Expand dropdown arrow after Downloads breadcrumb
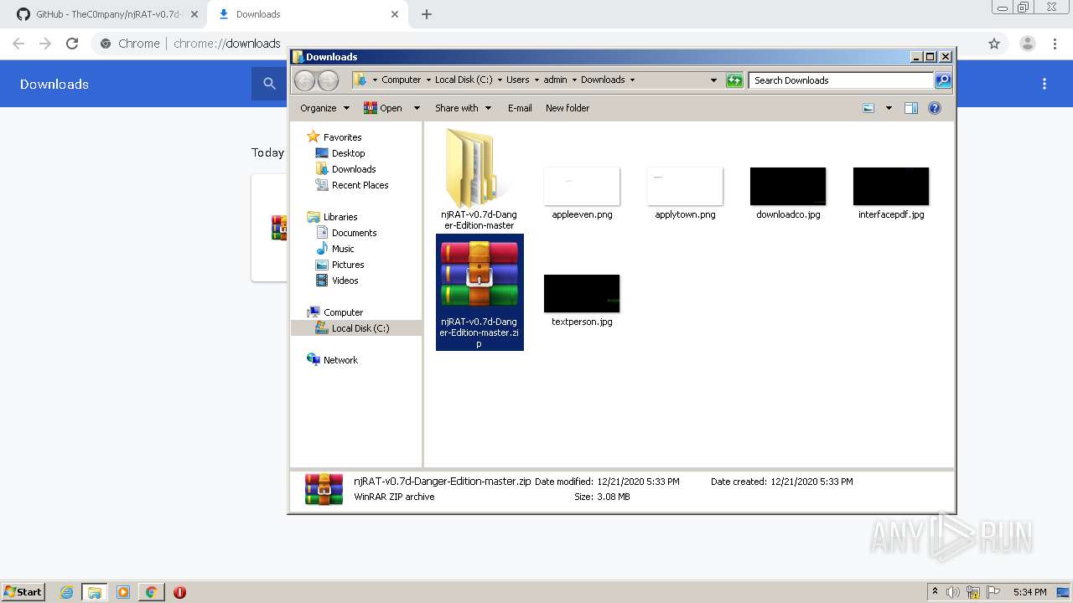 click(632, 80)
